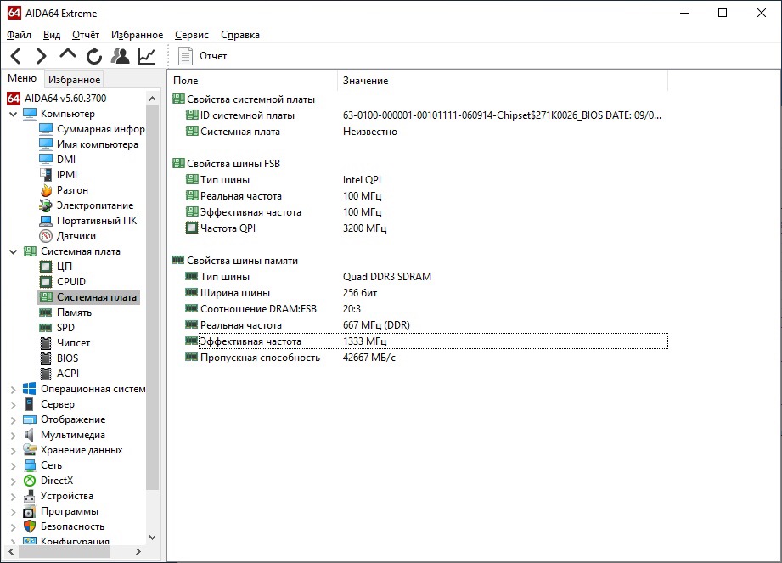Click the Поле column header
The height and width of the screenshot is (563, 782).
pos(252,81)
